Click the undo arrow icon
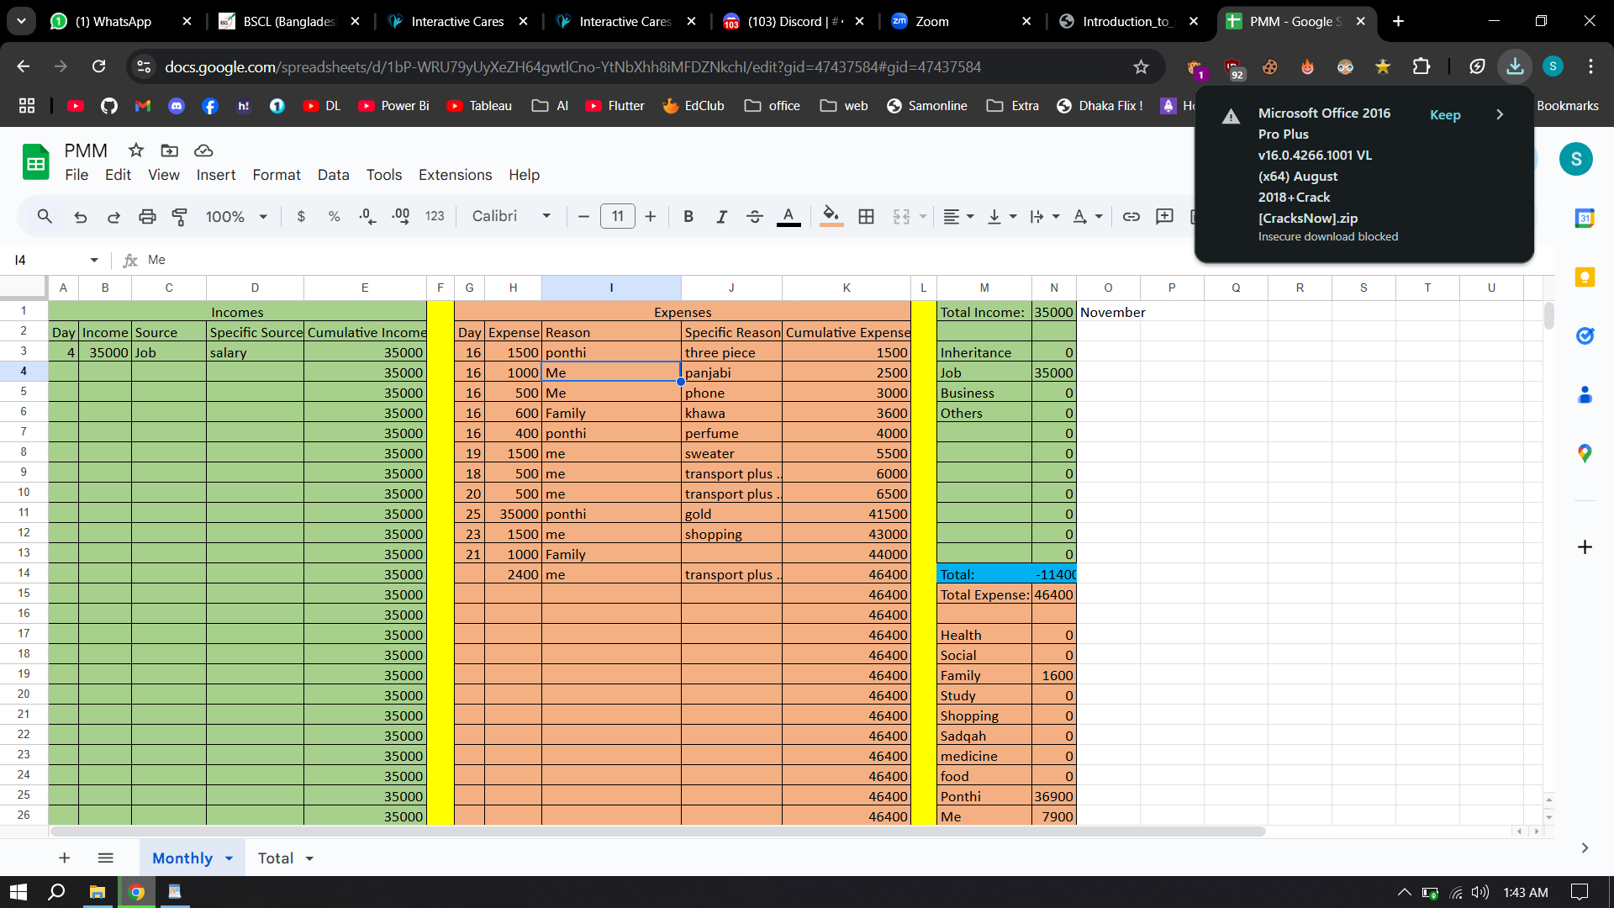 click(81, 217)
